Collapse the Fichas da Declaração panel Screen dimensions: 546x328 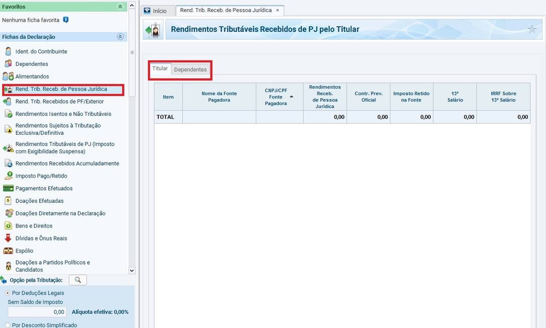click(x=120, y=37)
